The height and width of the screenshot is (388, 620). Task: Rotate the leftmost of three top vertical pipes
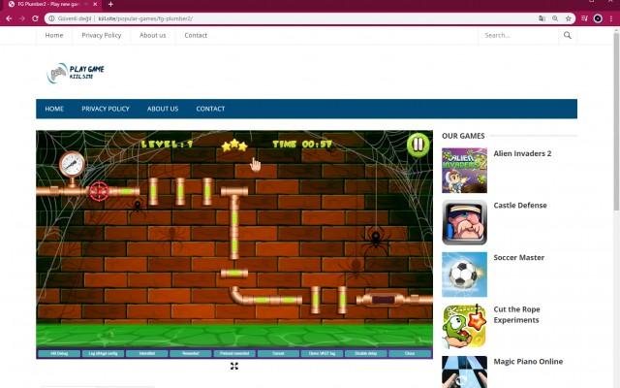(x=153, y=192)
